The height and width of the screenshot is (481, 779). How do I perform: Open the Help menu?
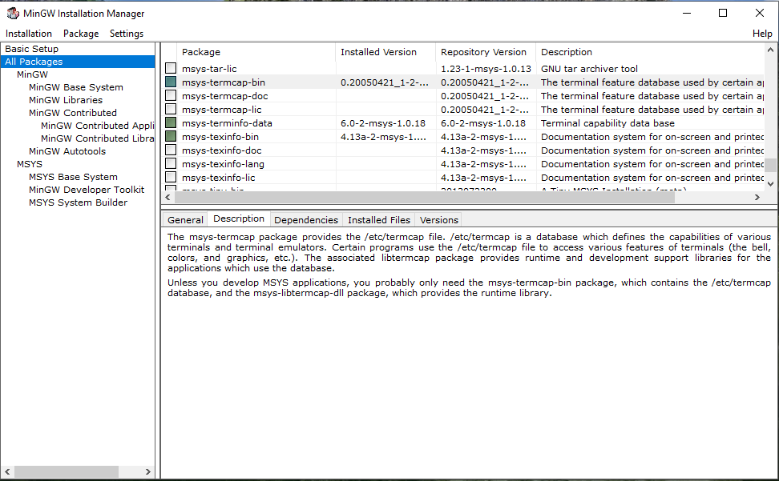pos(762,34)
